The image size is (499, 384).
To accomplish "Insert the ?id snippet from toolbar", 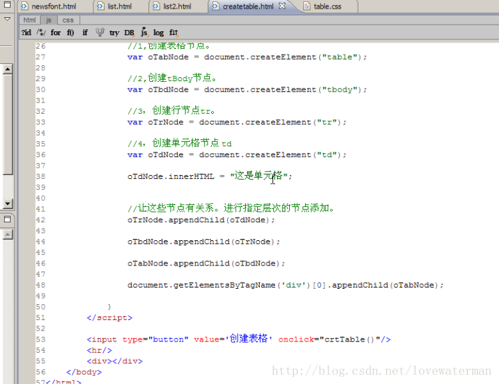I will tap(27, 33).
